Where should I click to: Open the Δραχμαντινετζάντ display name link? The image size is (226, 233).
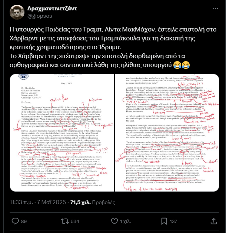[52, 9]
